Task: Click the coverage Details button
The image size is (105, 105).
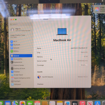Action: coord(84,65)
